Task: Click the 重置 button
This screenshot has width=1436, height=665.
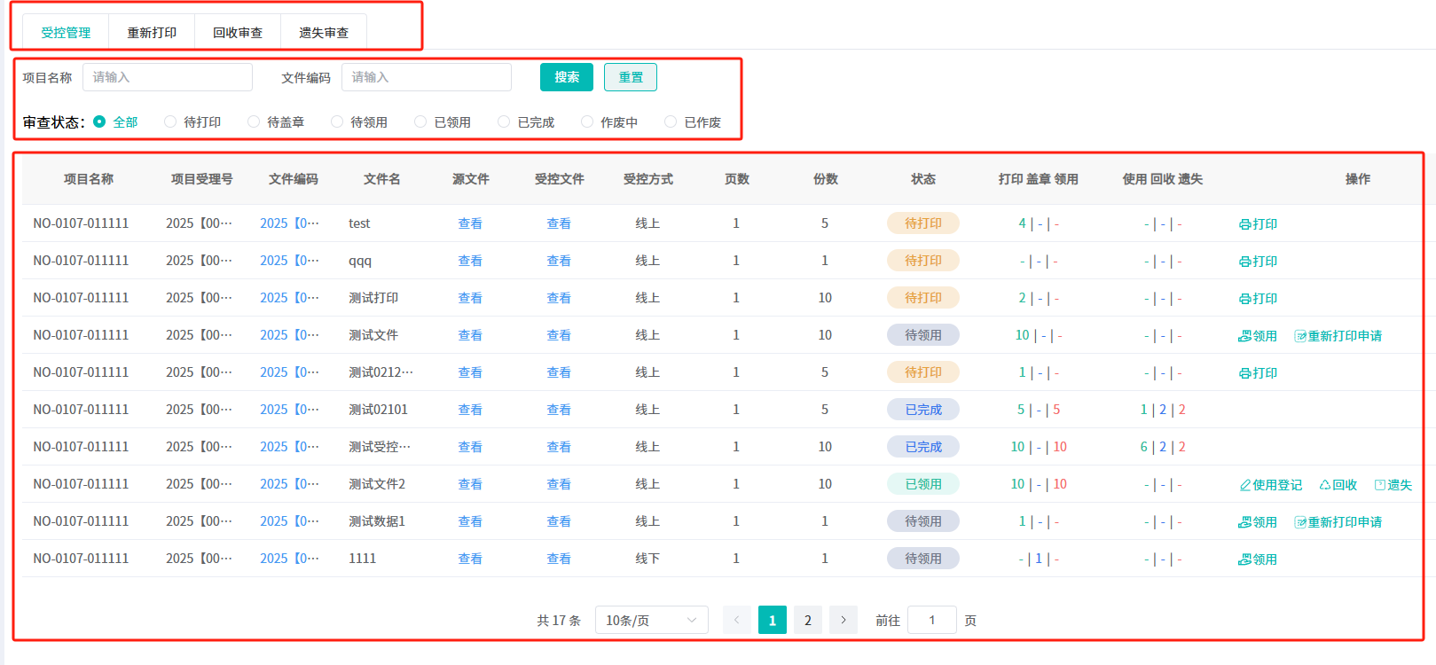Action: coord(631,77)
